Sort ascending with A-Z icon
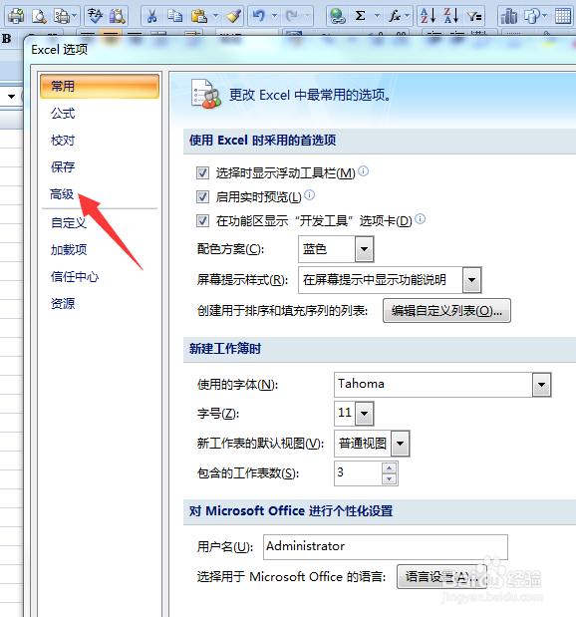This screenshot has height=617, width=576. pyautogui.click(x=429, y=16)
